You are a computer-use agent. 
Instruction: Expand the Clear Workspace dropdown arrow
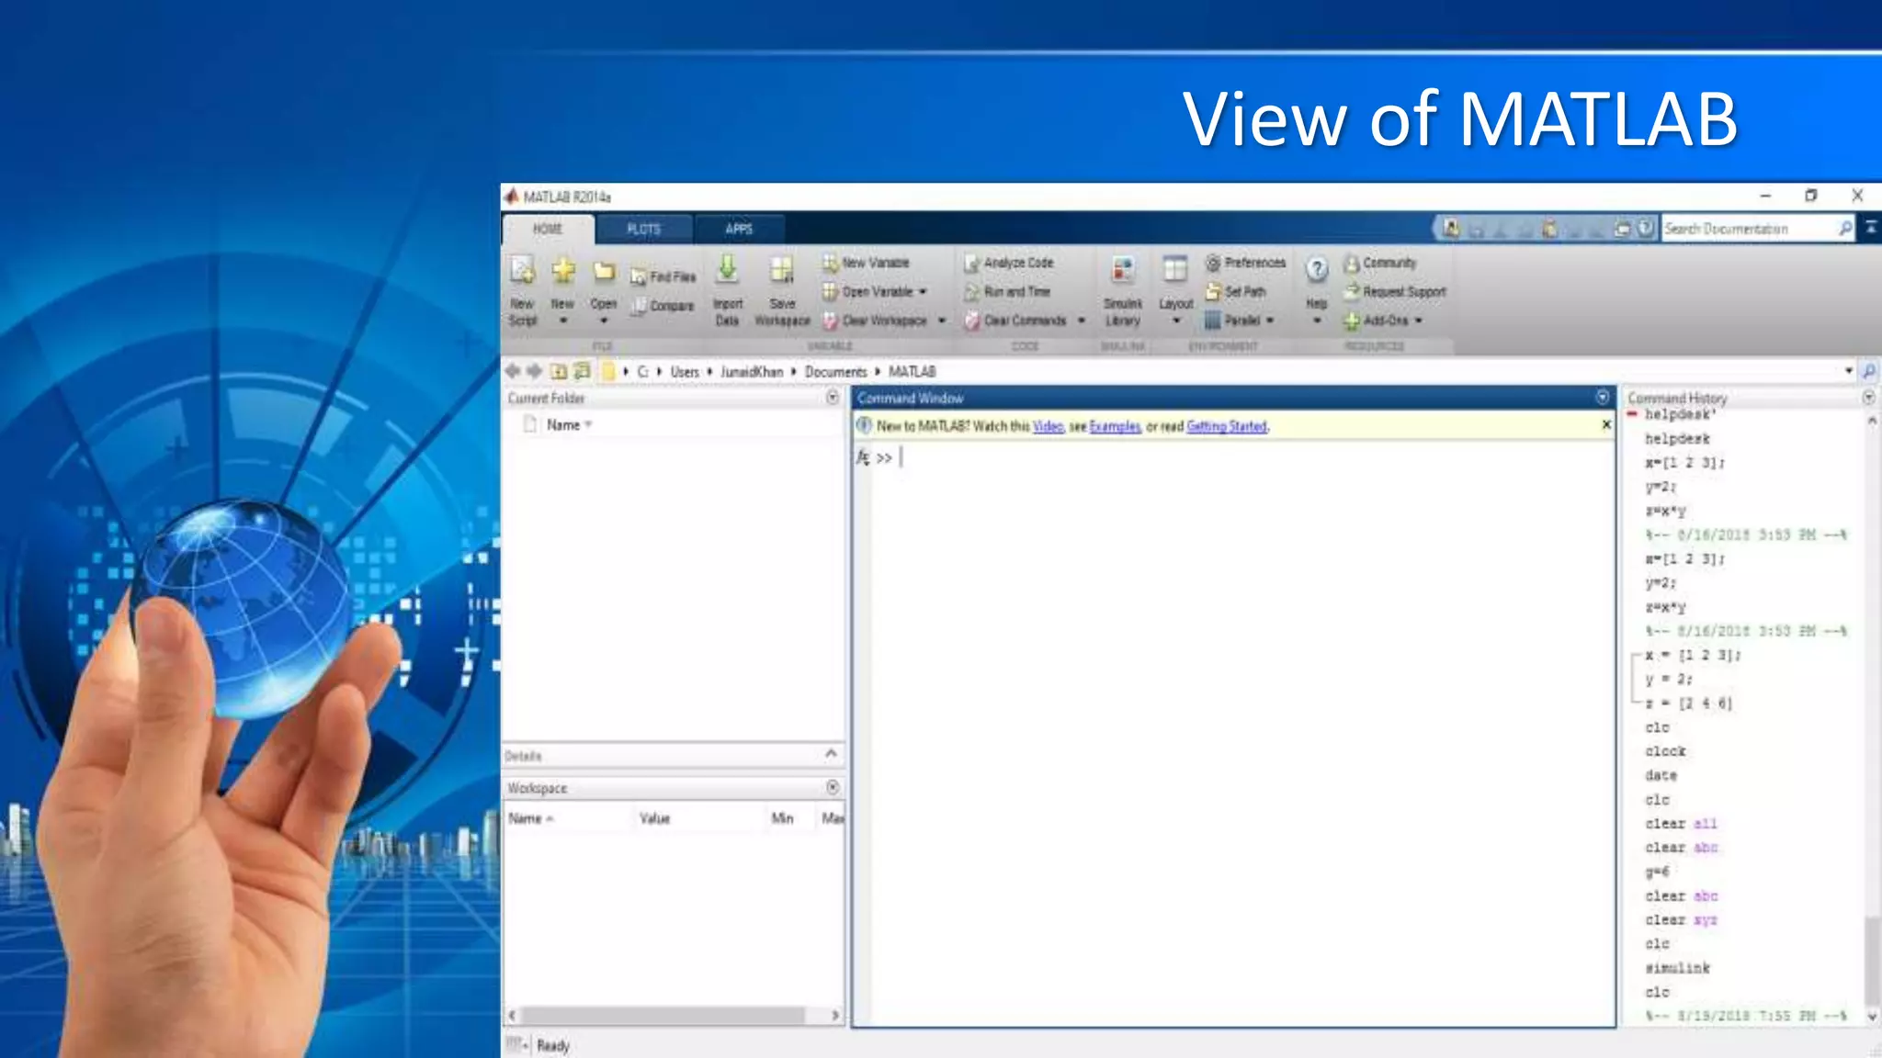coord(942,321)
